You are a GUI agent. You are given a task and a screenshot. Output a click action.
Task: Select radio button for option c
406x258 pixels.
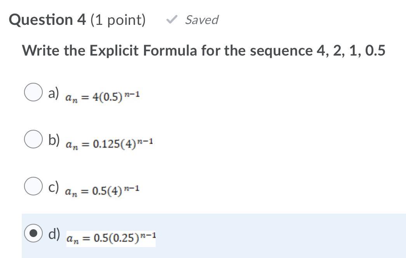(x=33, y=186)
